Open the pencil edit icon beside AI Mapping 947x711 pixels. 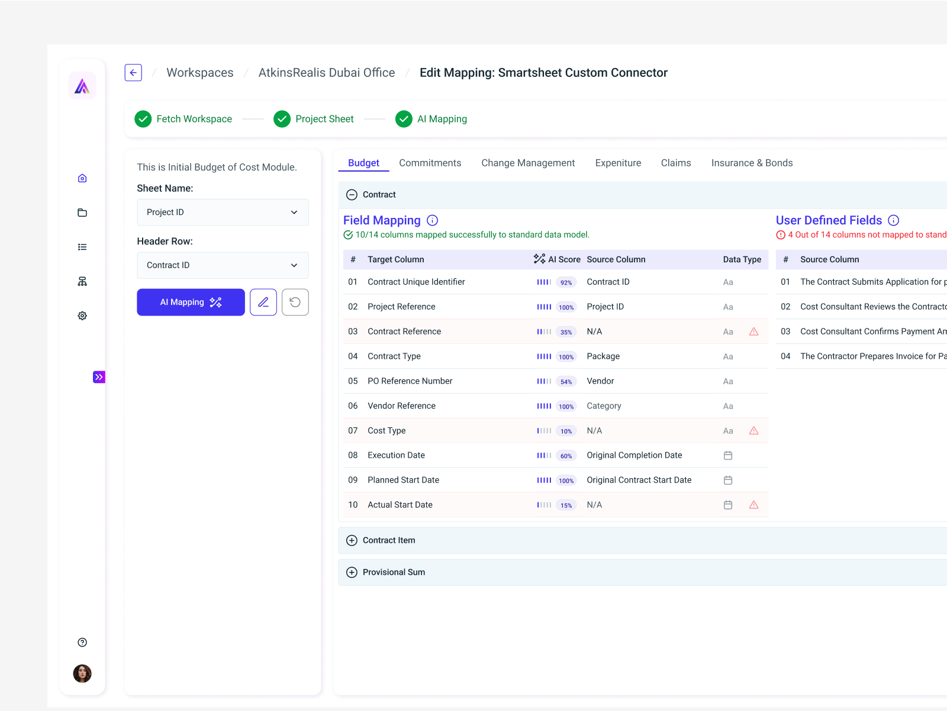(x=263, y=302)
